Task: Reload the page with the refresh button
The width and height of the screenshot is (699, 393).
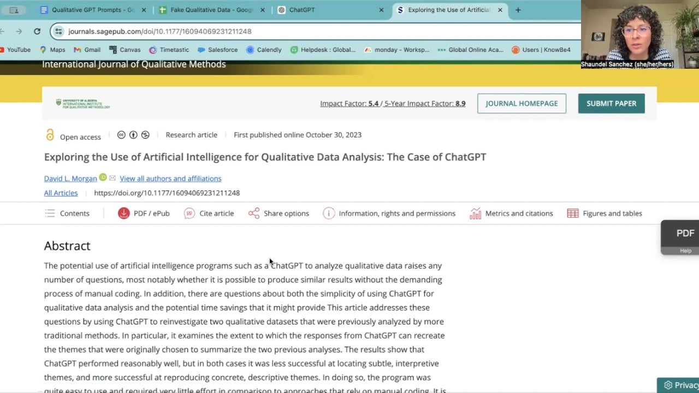Action: click(37, 31)
